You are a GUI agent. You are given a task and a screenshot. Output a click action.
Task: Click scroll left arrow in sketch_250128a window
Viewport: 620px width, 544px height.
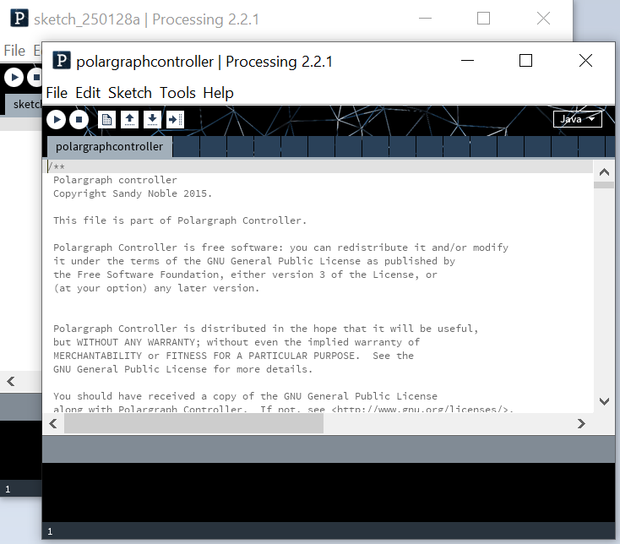pyautogui.click(x=11, y=382)
